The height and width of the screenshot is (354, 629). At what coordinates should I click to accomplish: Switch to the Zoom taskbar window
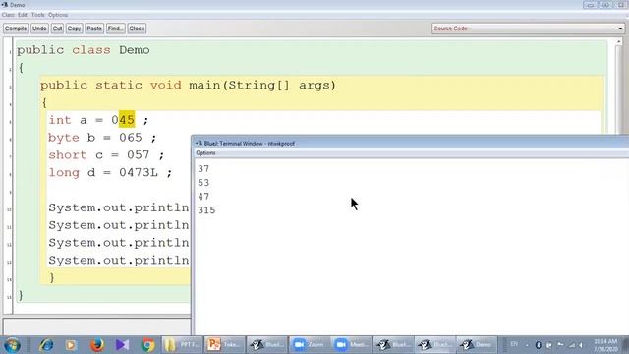pyautogui.click(x=309, y=345)
